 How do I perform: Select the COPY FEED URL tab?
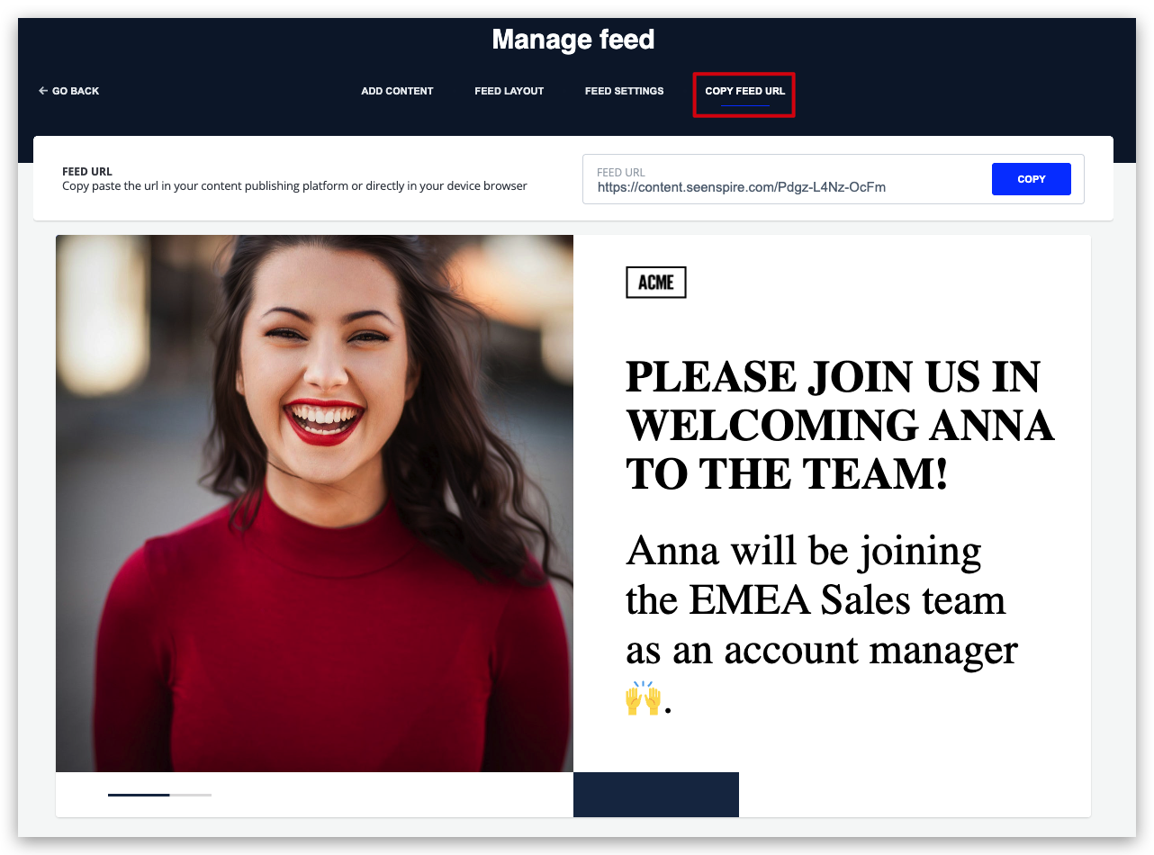click(x=744, y=91)
